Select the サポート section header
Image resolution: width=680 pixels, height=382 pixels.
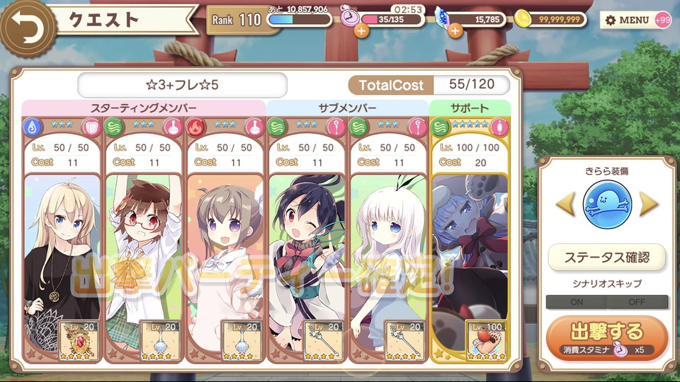tap(470, 108)
